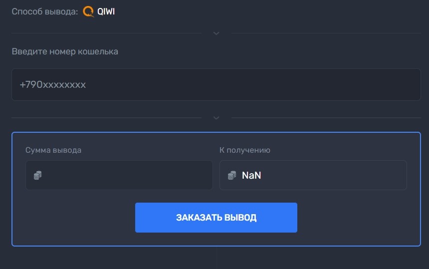429x269 pixels.
Task: Open the QIWI withdrawal method selector text
Action: pos(106,11)
